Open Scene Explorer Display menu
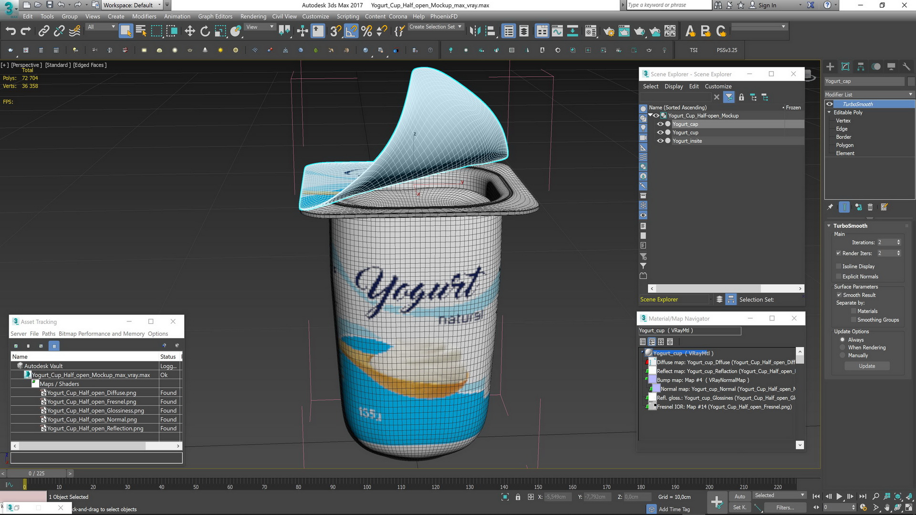Image resolution: width=916 pixels, height=515 pixels. 674,86
